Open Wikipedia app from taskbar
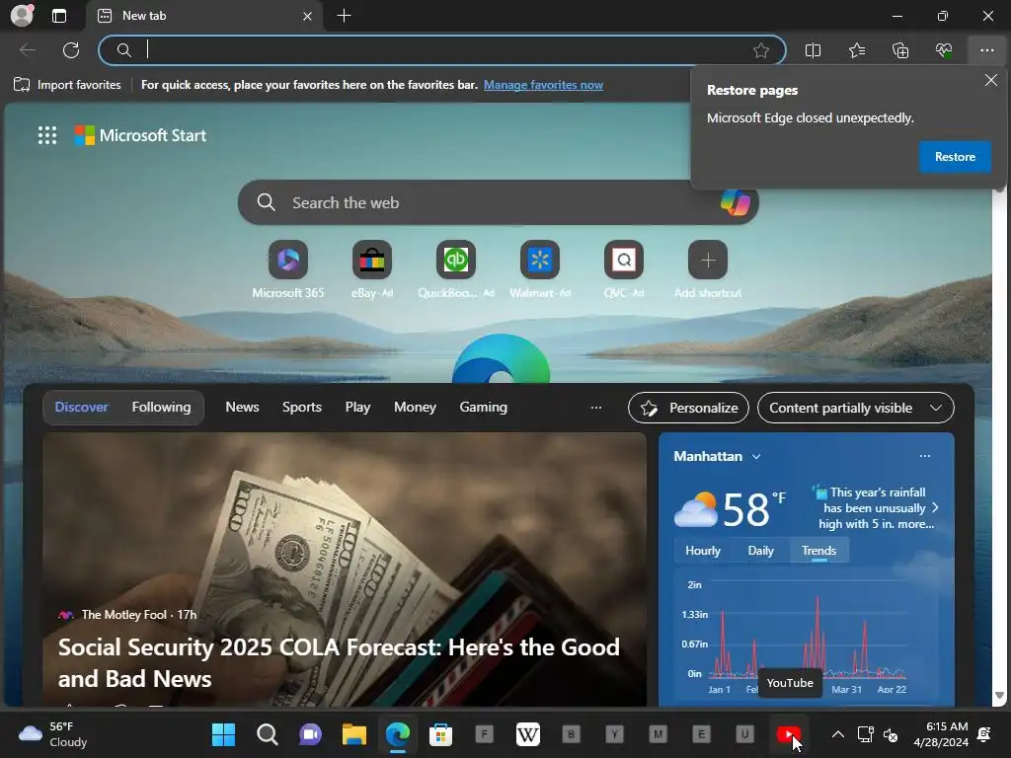 (x=528, y=734)
